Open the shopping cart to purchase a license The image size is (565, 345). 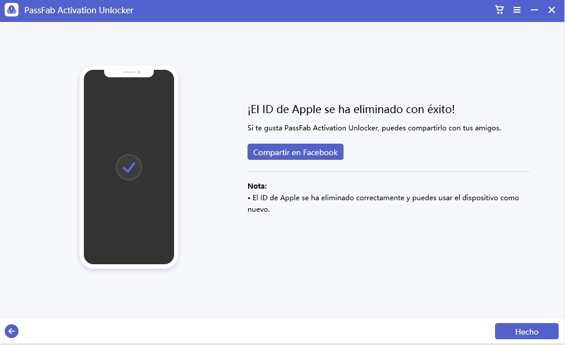(x=498, y=10)
